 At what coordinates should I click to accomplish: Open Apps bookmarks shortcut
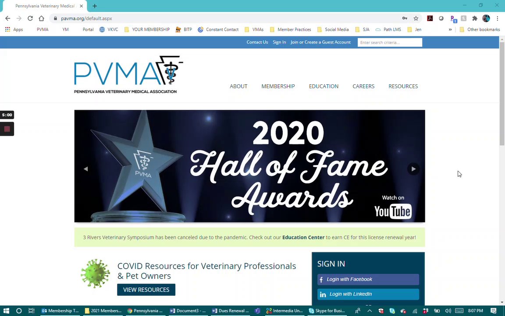click(x=14, y=29)
